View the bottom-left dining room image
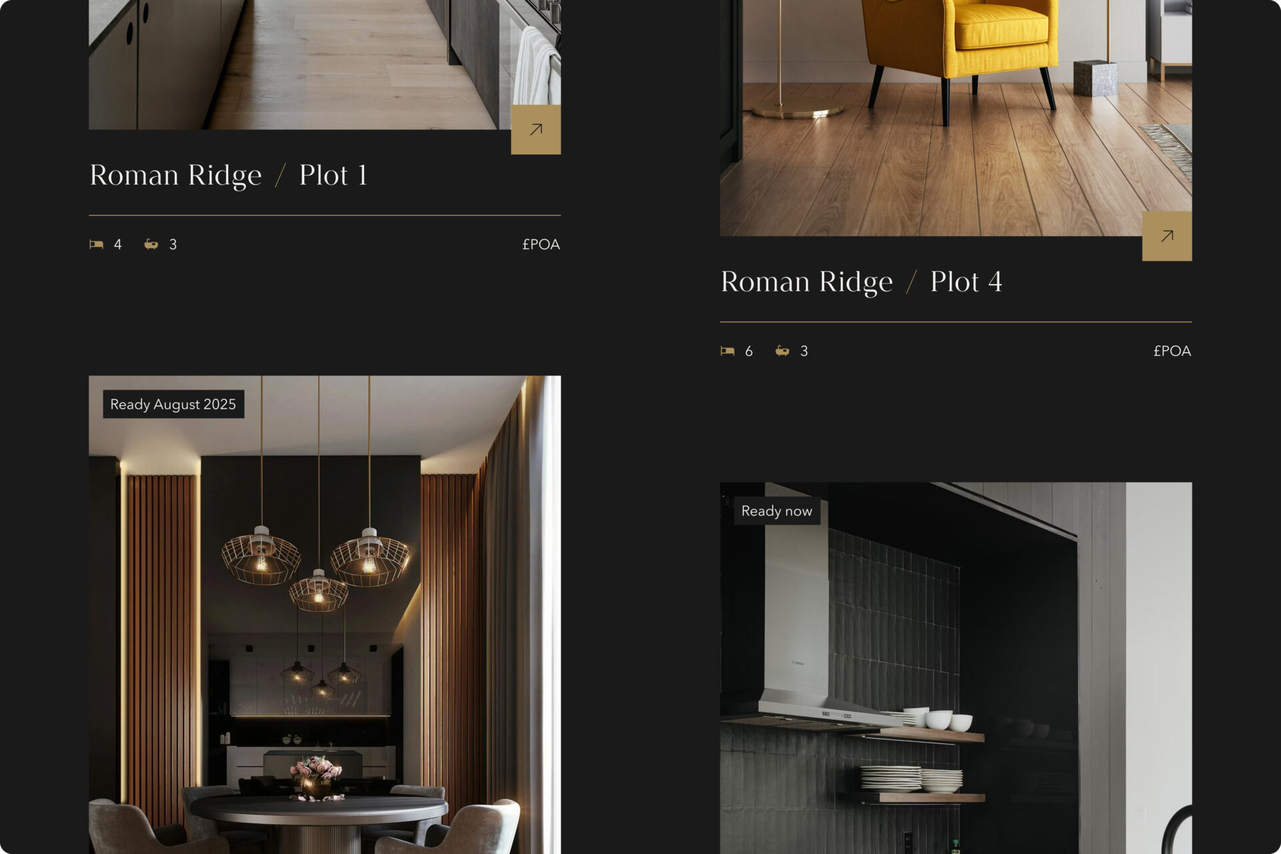 click(x=324, y=614)
